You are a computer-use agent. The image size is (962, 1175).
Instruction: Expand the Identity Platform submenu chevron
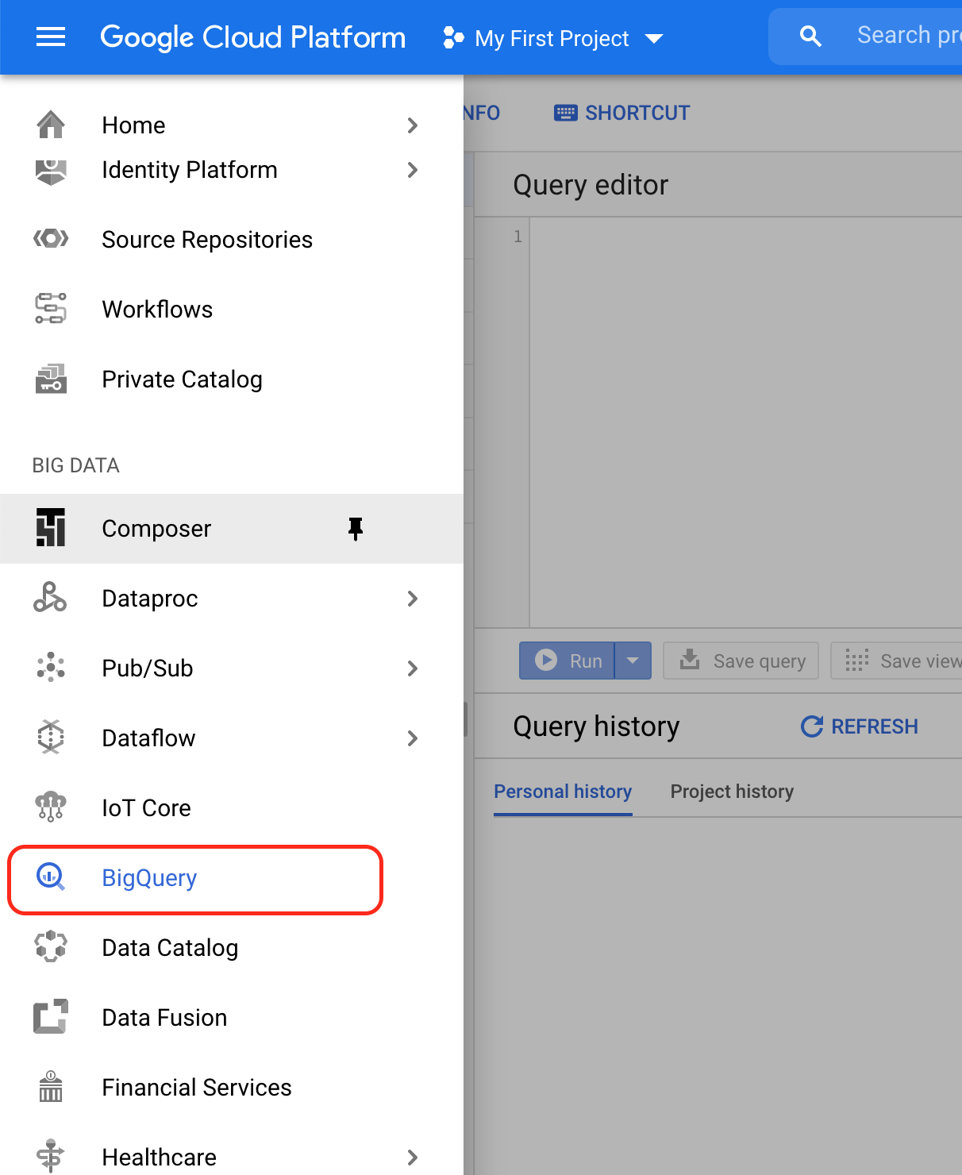point(412,170)
